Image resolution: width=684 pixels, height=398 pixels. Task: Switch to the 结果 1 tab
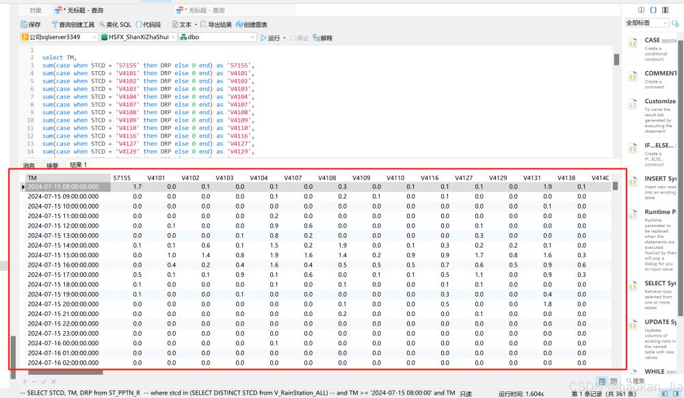coord(79,165)
